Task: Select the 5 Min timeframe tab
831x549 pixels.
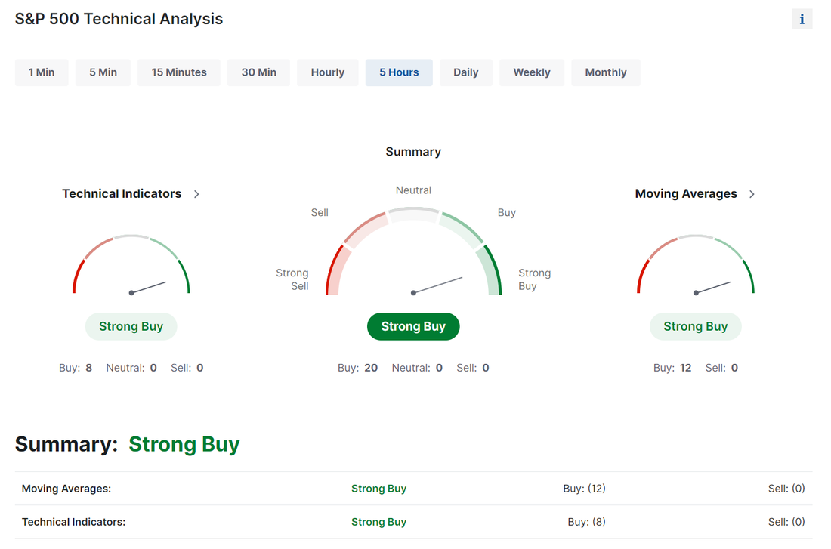Action: coord(103,72)
